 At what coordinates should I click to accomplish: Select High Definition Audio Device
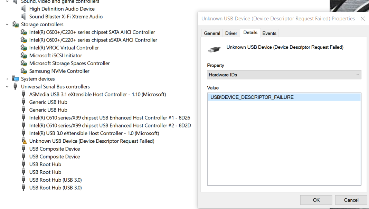62,9
